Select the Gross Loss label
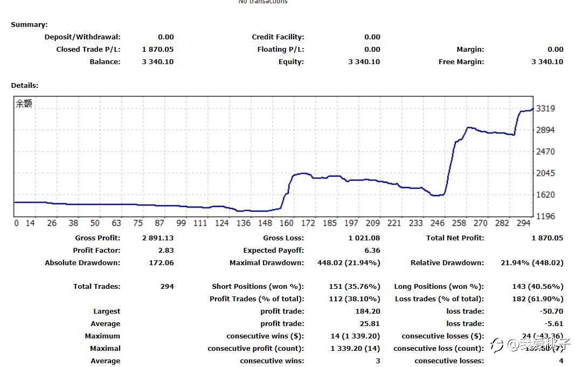Image resolution: width=575 pixels, height=367 pixels. [x=283, y=238]
